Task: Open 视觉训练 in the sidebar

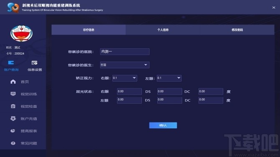Action: 29,94
